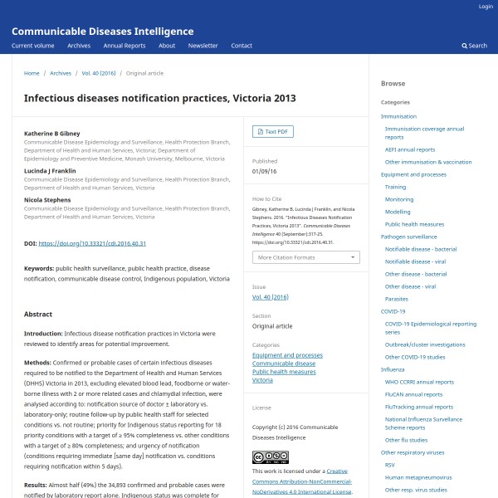Click the Creative Commons license badge
This screenshot has height=498, width=498.
tap(270, 457)
